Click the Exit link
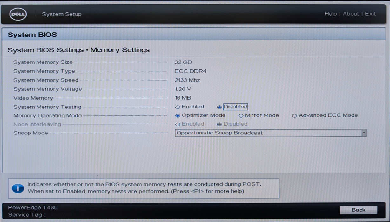The height and width of the screenshot is (222, 390). click(370, 14)
